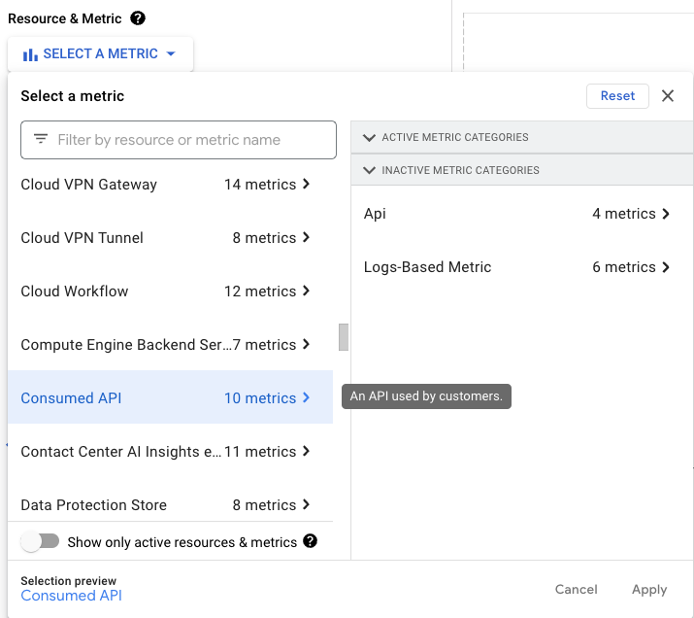Click the Cancel button
694x618 pixels.
point(576,589)
